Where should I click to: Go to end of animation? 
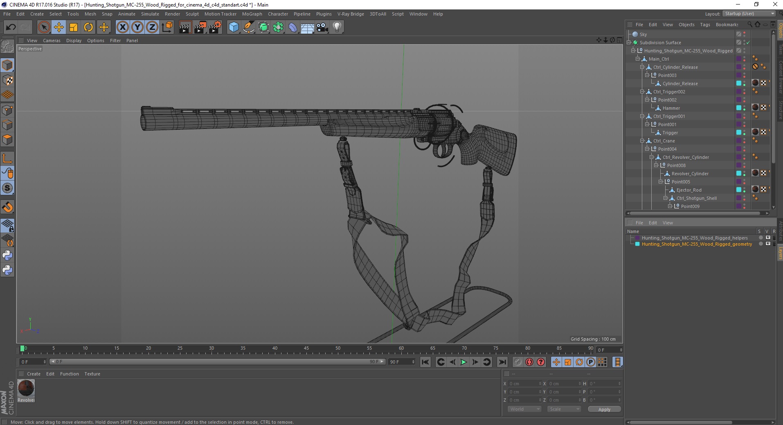click(502, 362)
